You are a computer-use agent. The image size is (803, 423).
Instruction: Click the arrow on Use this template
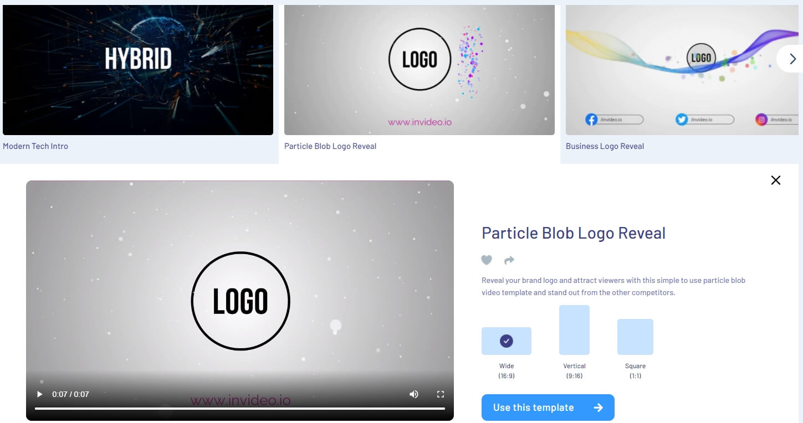click(598, 407)
